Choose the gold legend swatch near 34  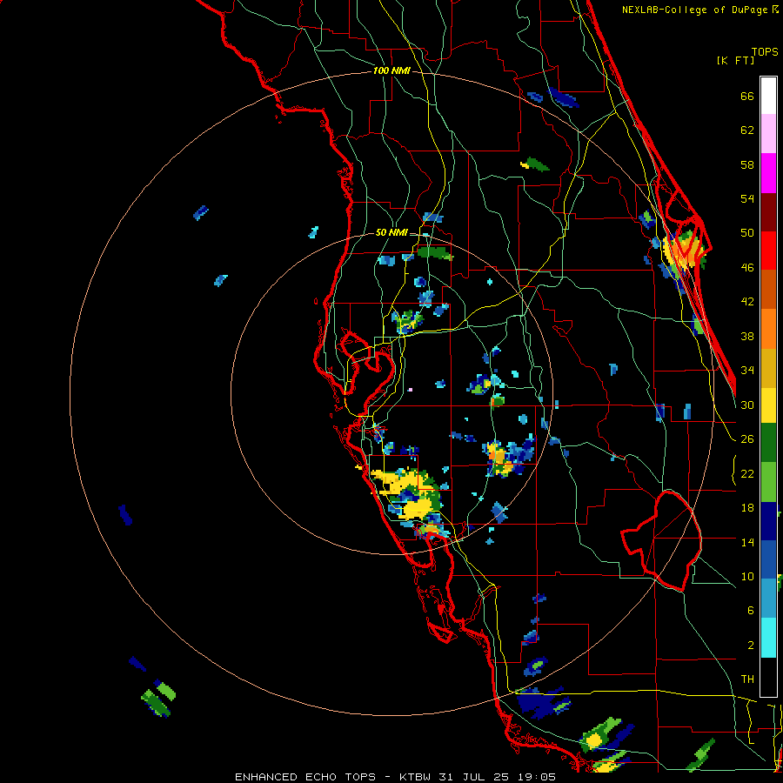tap(768, 368)
